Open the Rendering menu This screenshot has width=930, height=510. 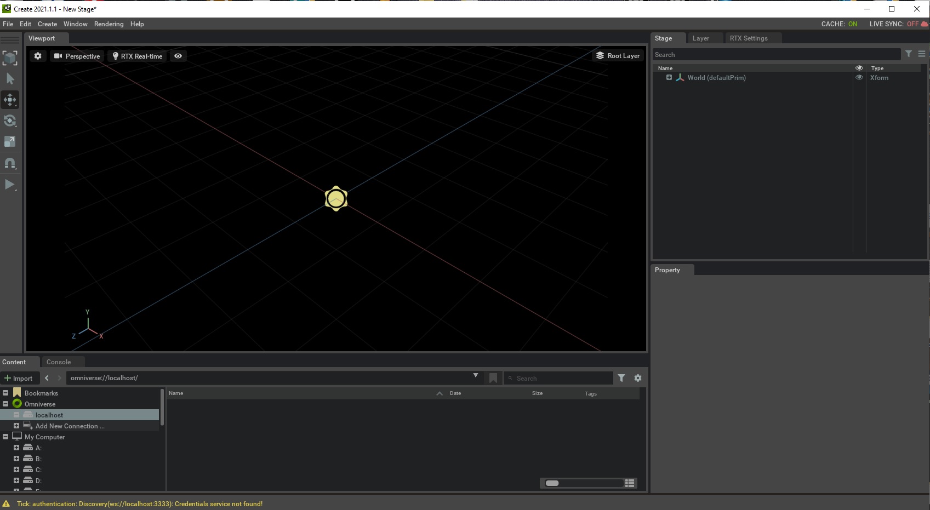pyautogui.click(x=109, y=24)
